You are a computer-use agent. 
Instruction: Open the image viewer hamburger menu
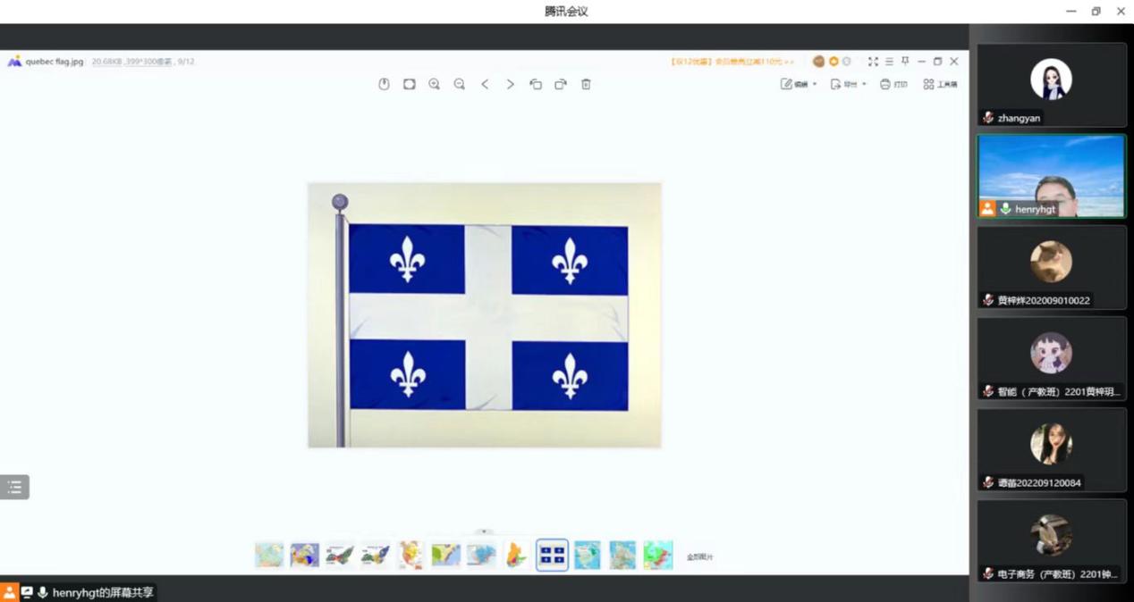coord(889,62)
